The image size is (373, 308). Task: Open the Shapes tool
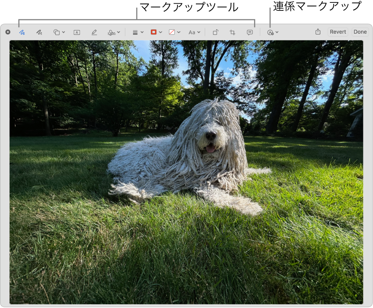click(56, 32)
